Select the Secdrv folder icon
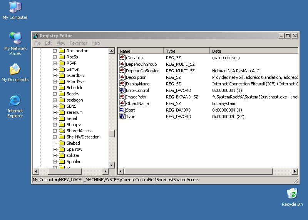This screenshot has width=308, height=220. (x=62, y=94)
